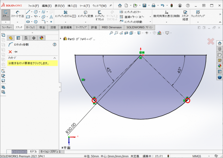Image resolution: width=223 pixels, height=158 pixels.
Task: Click the Mirror Entities tool
Action: [130, 12]
